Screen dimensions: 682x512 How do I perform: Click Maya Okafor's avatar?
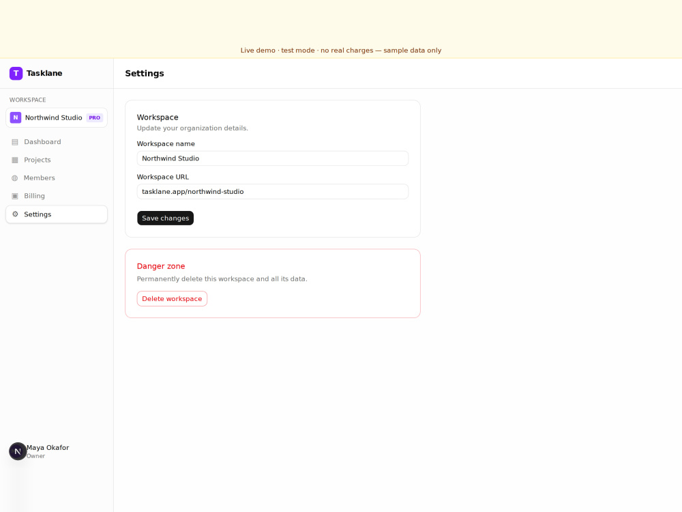pyautogui.click(x=18, y=451)
